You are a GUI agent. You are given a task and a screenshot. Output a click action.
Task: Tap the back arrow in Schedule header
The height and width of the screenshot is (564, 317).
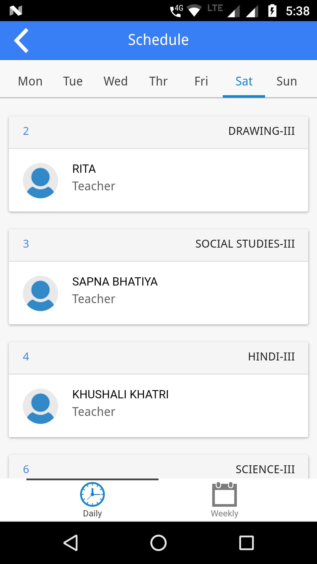pyautogui.click(x=21, y=40)
